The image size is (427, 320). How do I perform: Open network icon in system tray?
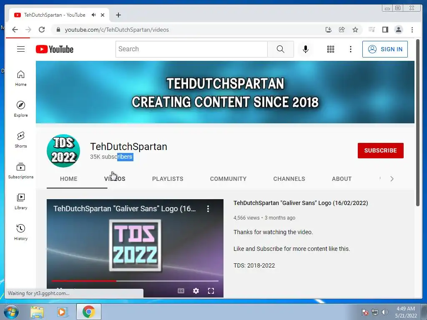pos(375,312)
